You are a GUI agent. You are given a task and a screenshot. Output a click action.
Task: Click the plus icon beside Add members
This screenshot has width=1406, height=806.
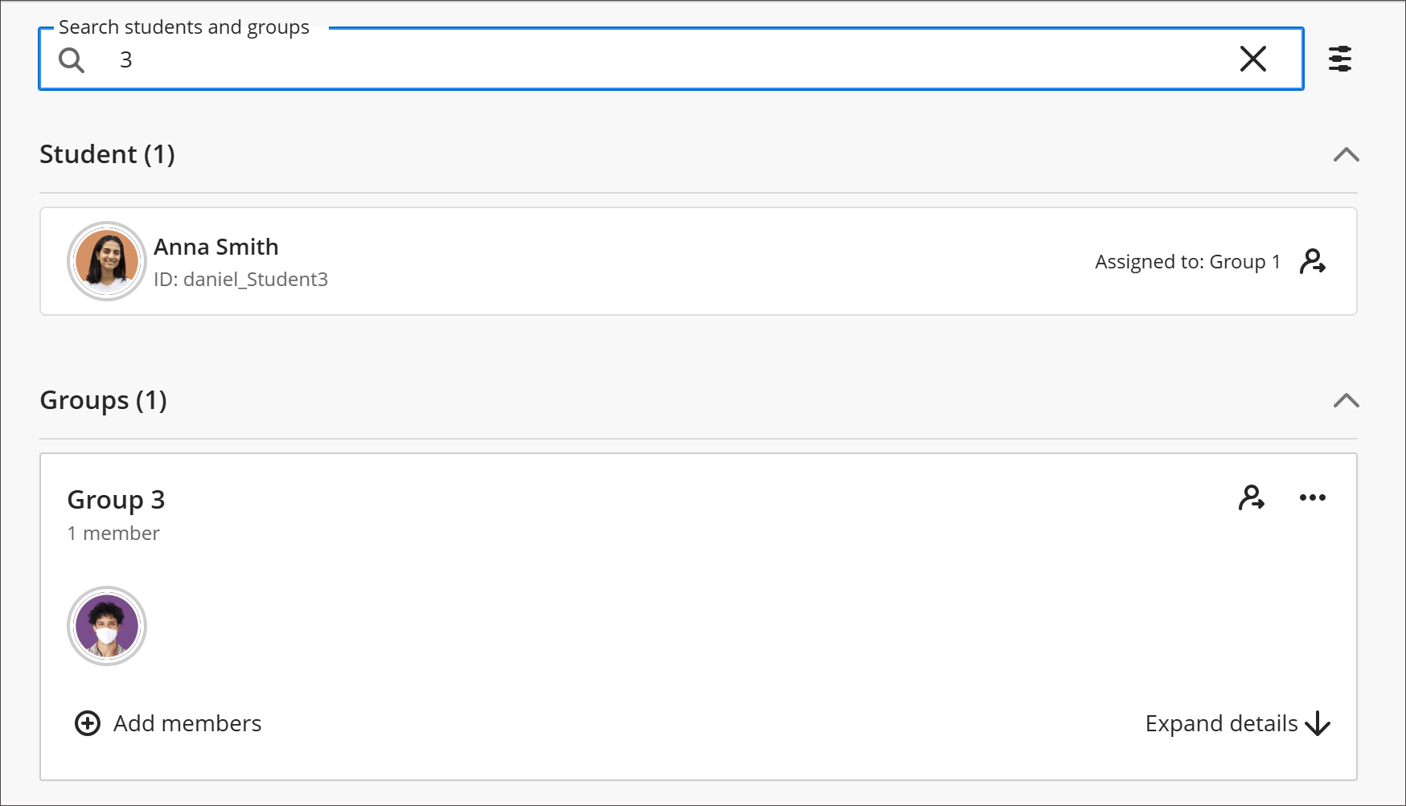[x=88, y=723]
